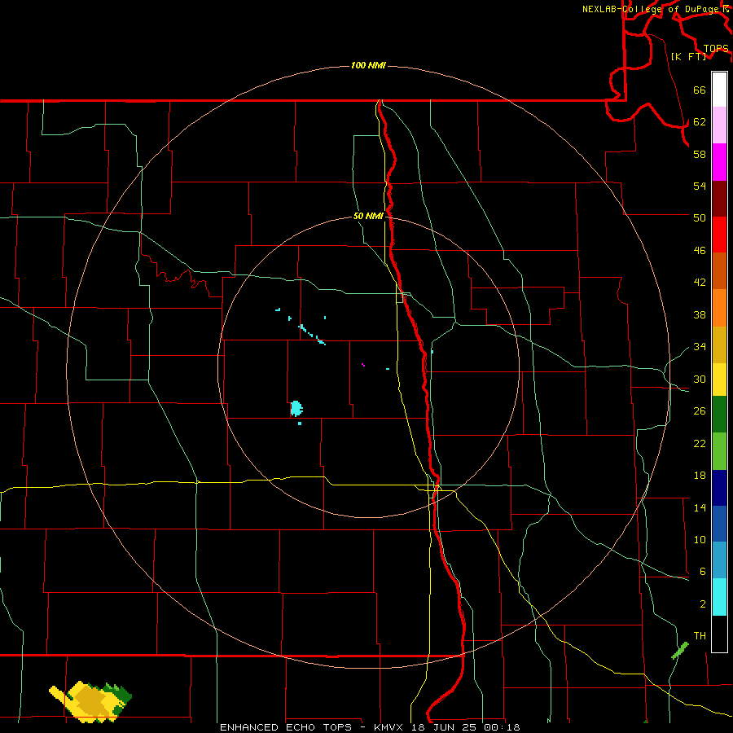Image resolution: width=733 pixels, height=733 pixels.
Task: Pick the gold legend swatch
Action: (719, 345)
